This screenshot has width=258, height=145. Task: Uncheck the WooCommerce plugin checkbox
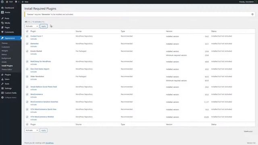click(27, 94)
